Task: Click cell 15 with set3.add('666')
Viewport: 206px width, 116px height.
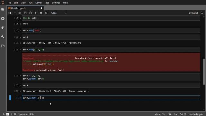Action: tap(111, 31)
